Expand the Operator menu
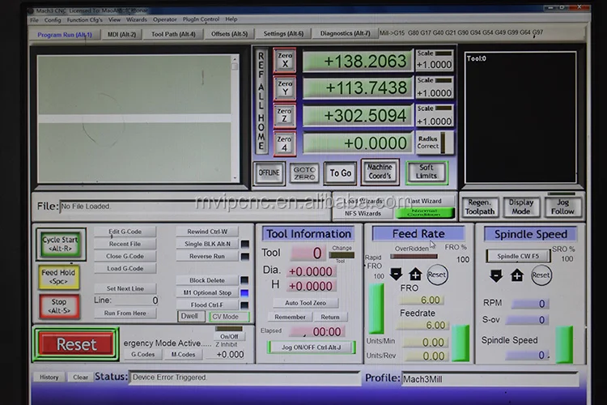Image resolution: width=607 pixels, height=405 pixels. point(164,19)
